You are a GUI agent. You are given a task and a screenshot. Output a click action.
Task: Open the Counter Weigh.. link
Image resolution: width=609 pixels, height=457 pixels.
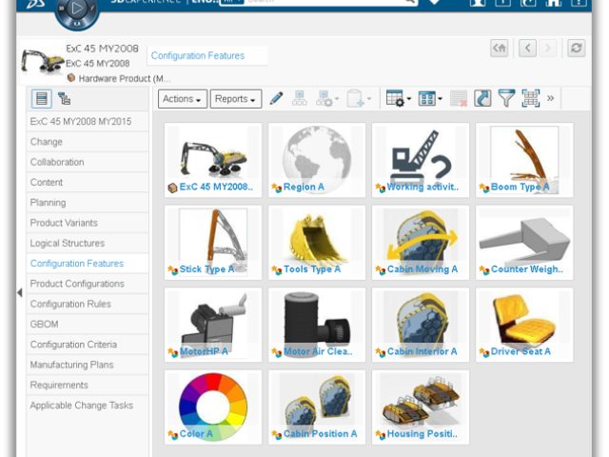pos(527,269)
